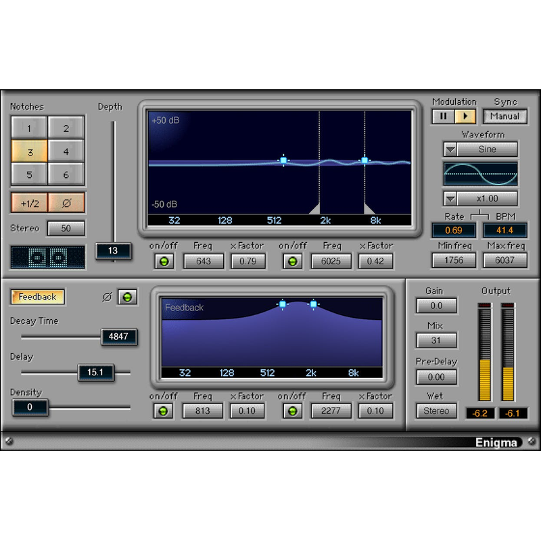
Task: Click the Decay Time slider handle 4847
Action: coord(119,337)
